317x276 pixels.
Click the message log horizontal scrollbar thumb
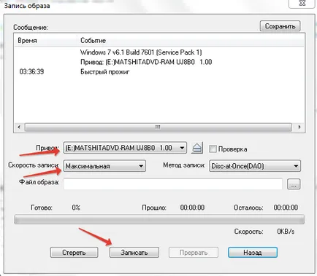point(158,127)
